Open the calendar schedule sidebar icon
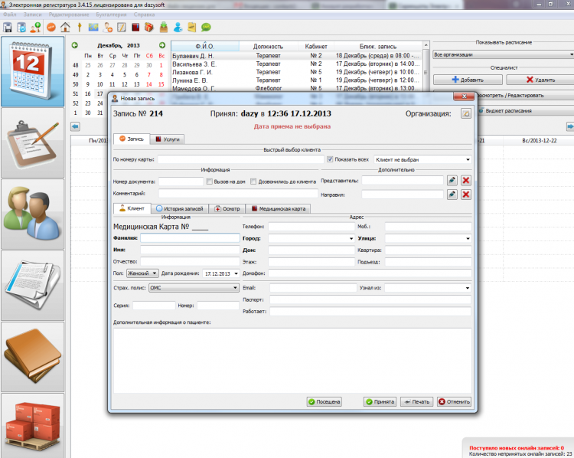This screenshot has height=458, width=574. click(32, 71)
